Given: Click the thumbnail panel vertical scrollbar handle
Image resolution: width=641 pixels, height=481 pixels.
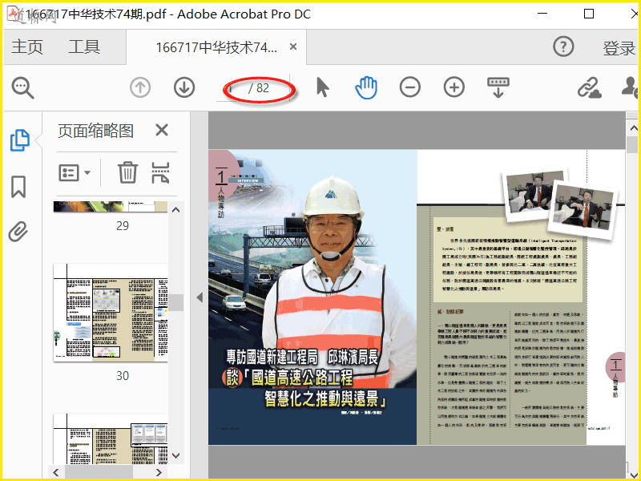Looking at the screenshot, I should point(176,303).
